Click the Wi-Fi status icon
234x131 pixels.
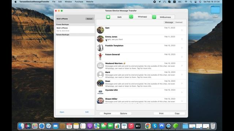click(186, 1)
